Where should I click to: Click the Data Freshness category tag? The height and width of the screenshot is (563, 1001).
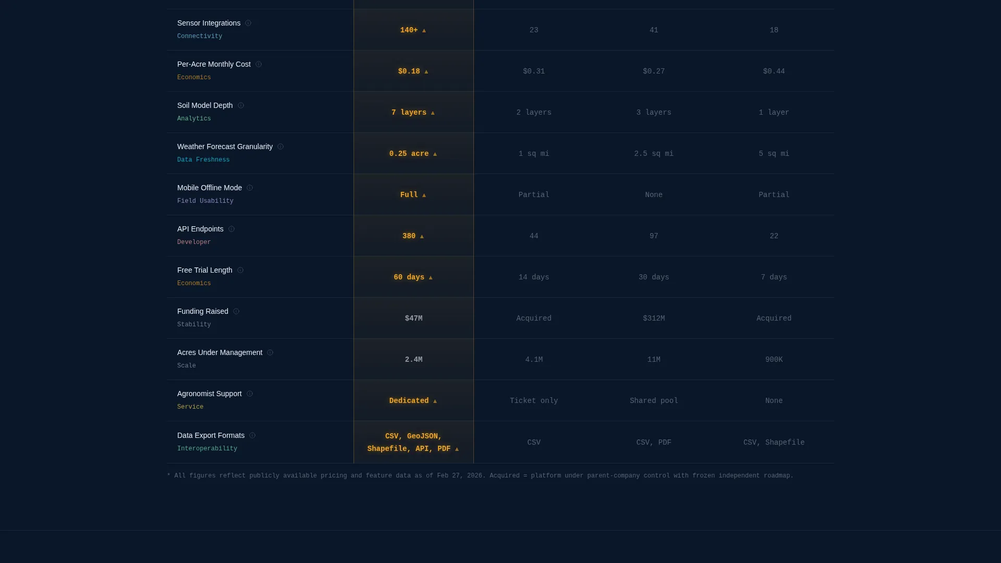tap(203, 160)
